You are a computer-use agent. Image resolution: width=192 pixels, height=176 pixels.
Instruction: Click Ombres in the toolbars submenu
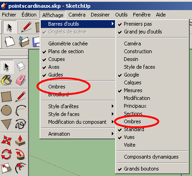point(132,121)
